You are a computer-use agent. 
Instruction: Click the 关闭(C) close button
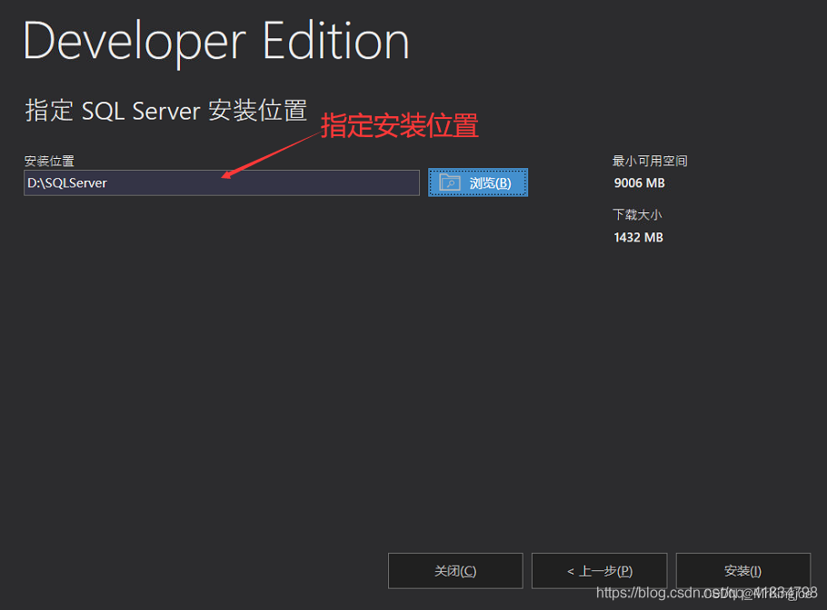point(455,570)
